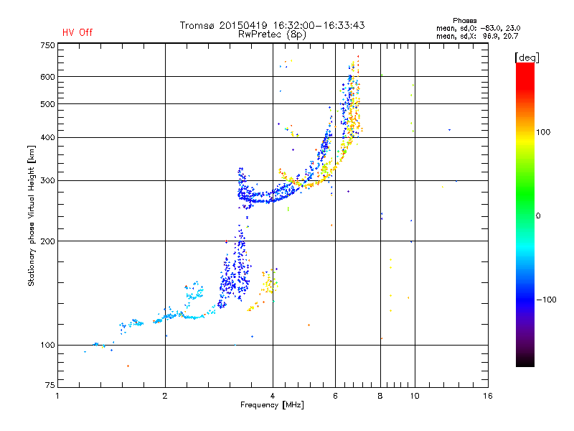The image size is (574, 431).
Task: Click the red "HV Off" status label
Action: click(77, 32)
